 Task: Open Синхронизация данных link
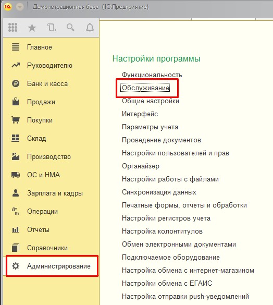159,192
